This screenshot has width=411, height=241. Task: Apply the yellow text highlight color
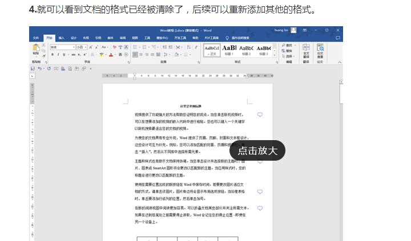[x=102, y=55]
